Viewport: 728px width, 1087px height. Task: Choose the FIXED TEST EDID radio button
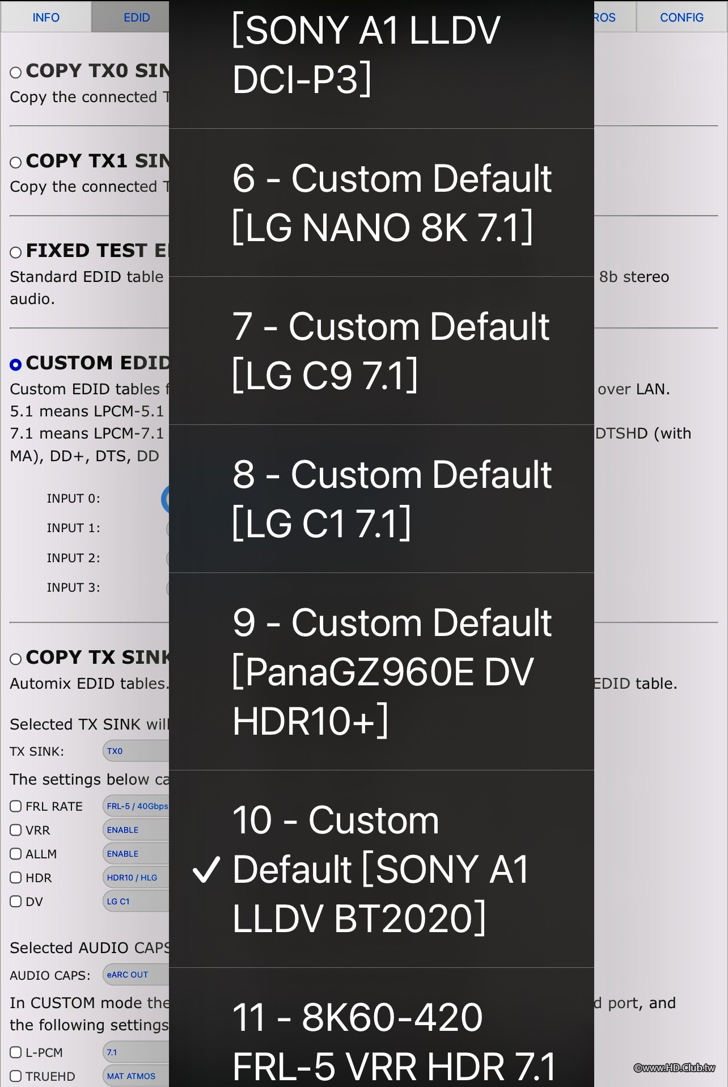pos(16,252)
